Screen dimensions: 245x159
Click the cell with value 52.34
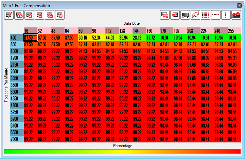coord(99,38)
